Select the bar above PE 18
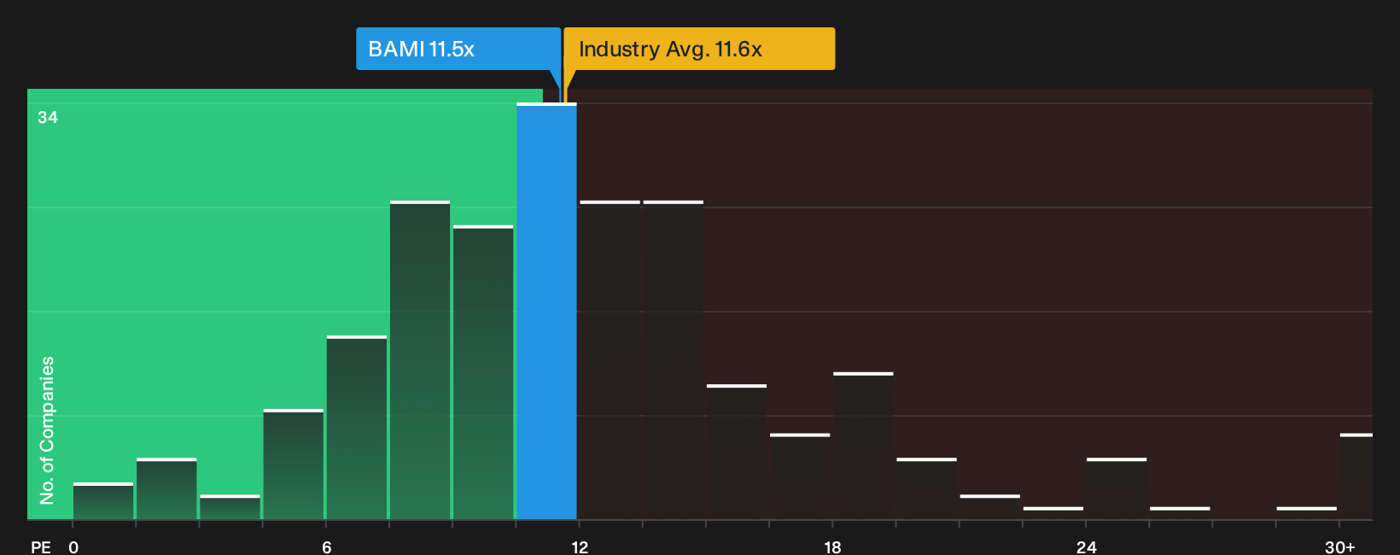 863,446
